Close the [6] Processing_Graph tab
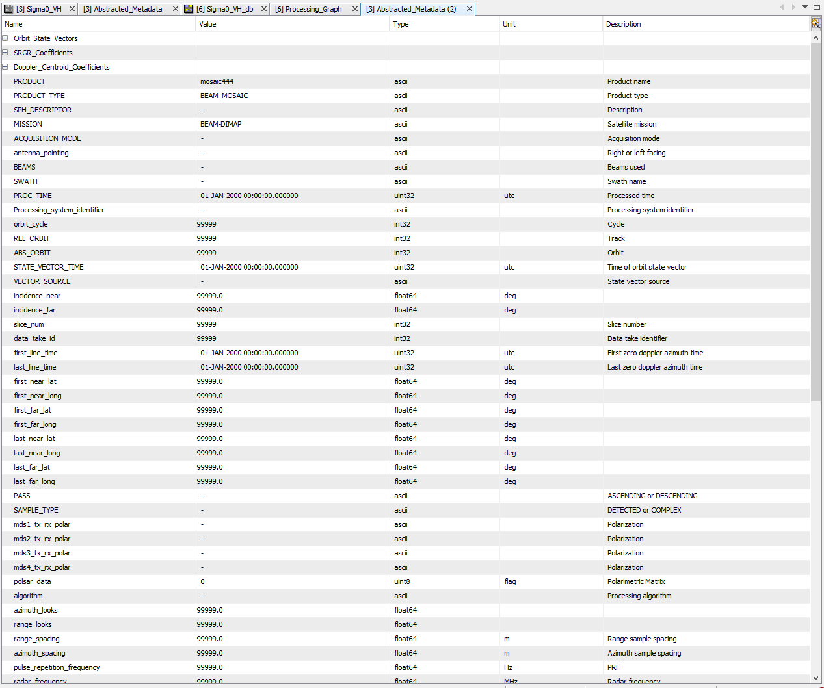824x688 pixels. (x=354, y=9)
